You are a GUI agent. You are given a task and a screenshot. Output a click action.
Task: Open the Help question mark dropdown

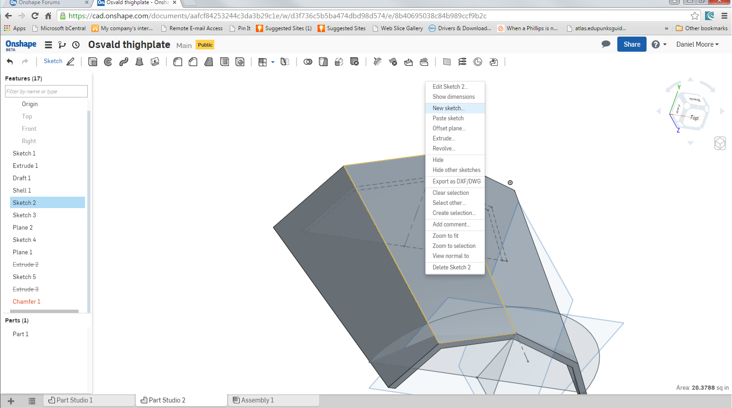[659, 44]
